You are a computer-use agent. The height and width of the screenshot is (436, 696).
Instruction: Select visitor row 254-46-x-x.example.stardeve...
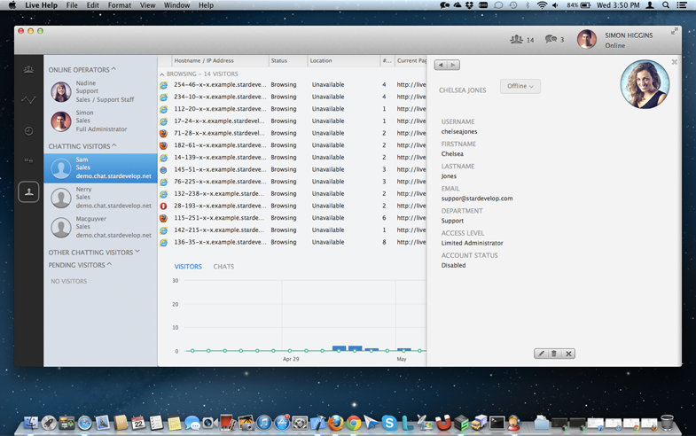292,84
